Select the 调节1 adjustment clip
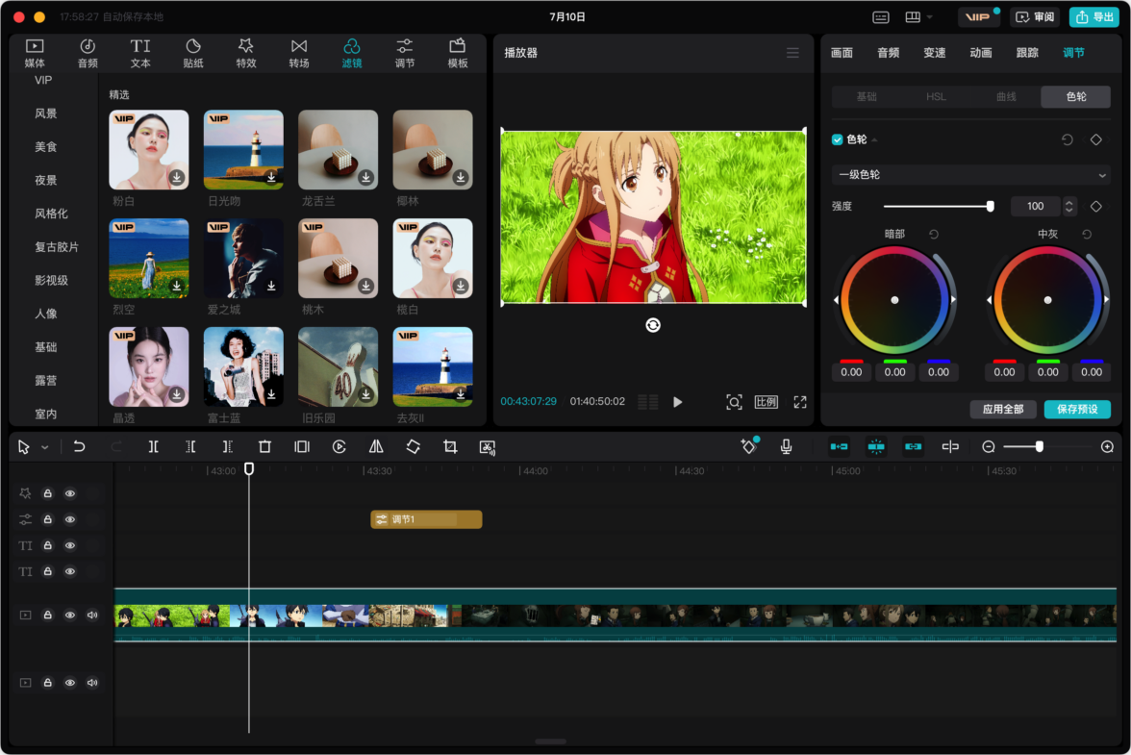Screen dimensions: 1131x755 426,519
